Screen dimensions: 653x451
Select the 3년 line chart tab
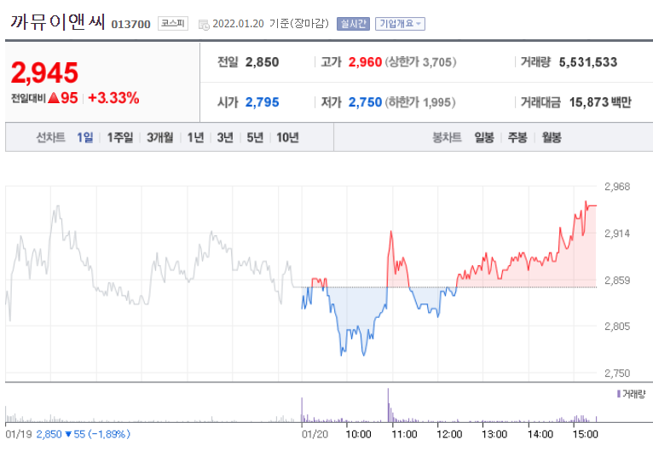point(225,137)
